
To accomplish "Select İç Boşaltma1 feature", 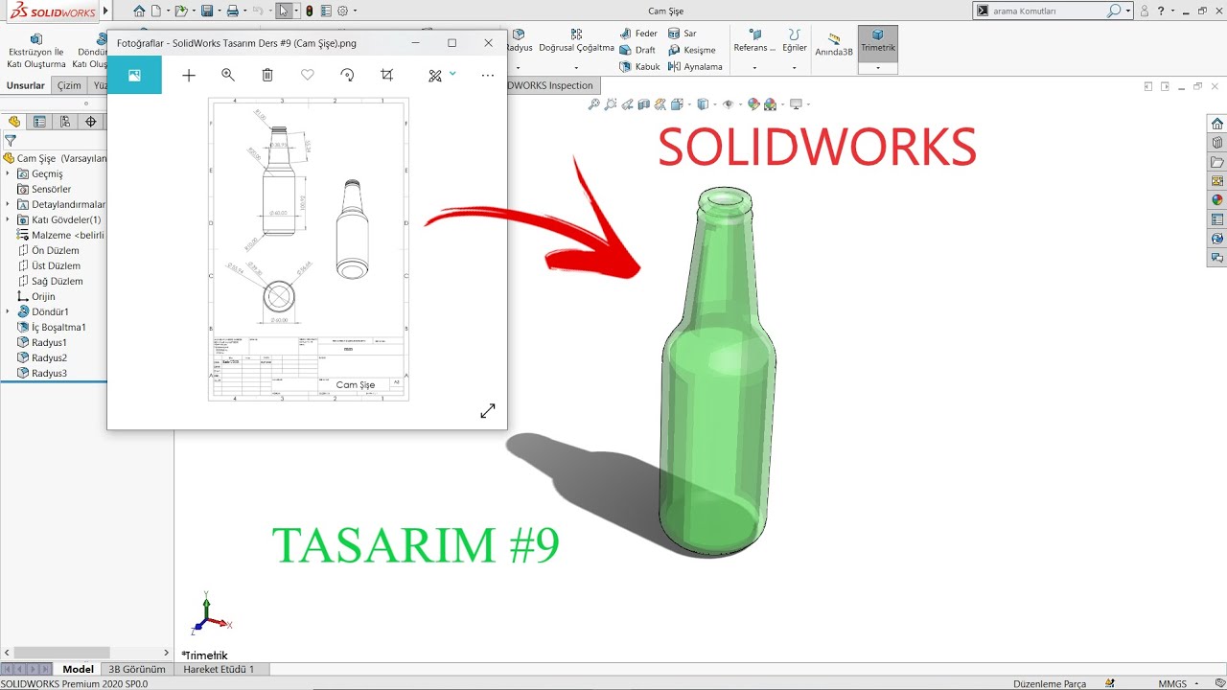I will (x=52, y=327).
